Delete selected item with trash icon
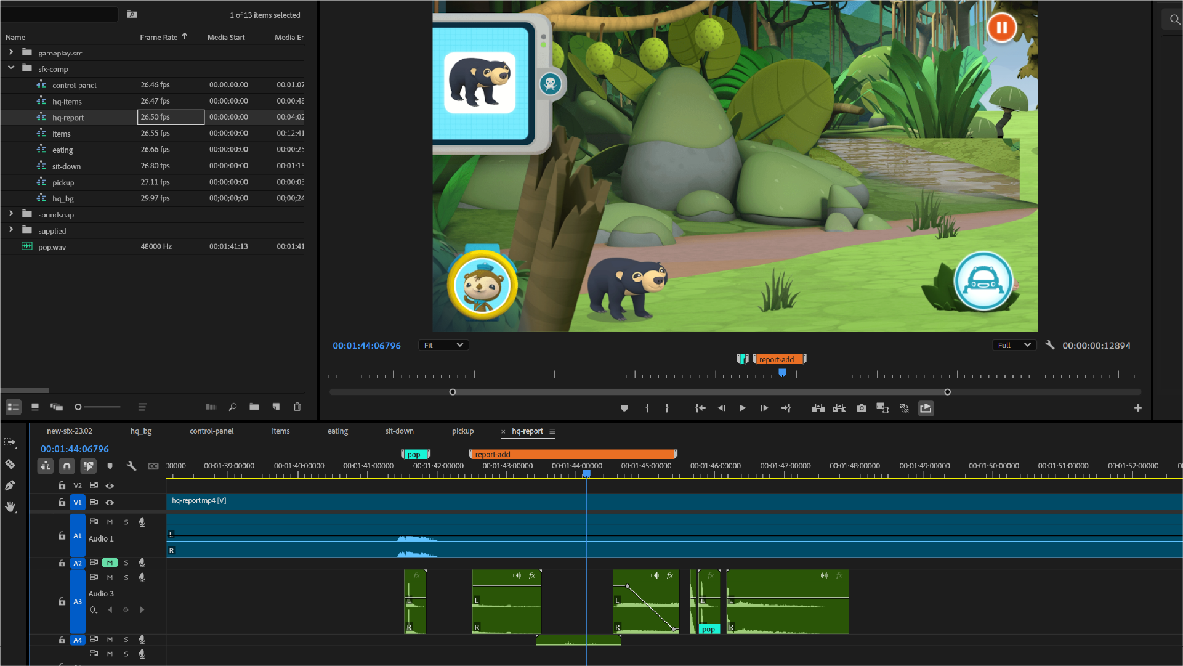This screenshot has height=666, width=1183. point(297,407)
